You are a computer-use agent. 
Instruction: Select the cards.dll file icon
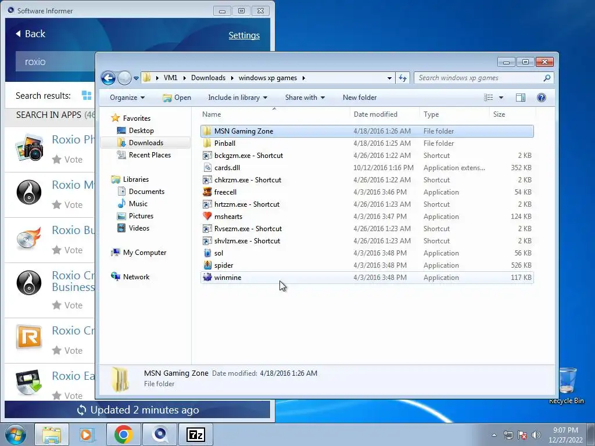207,168
